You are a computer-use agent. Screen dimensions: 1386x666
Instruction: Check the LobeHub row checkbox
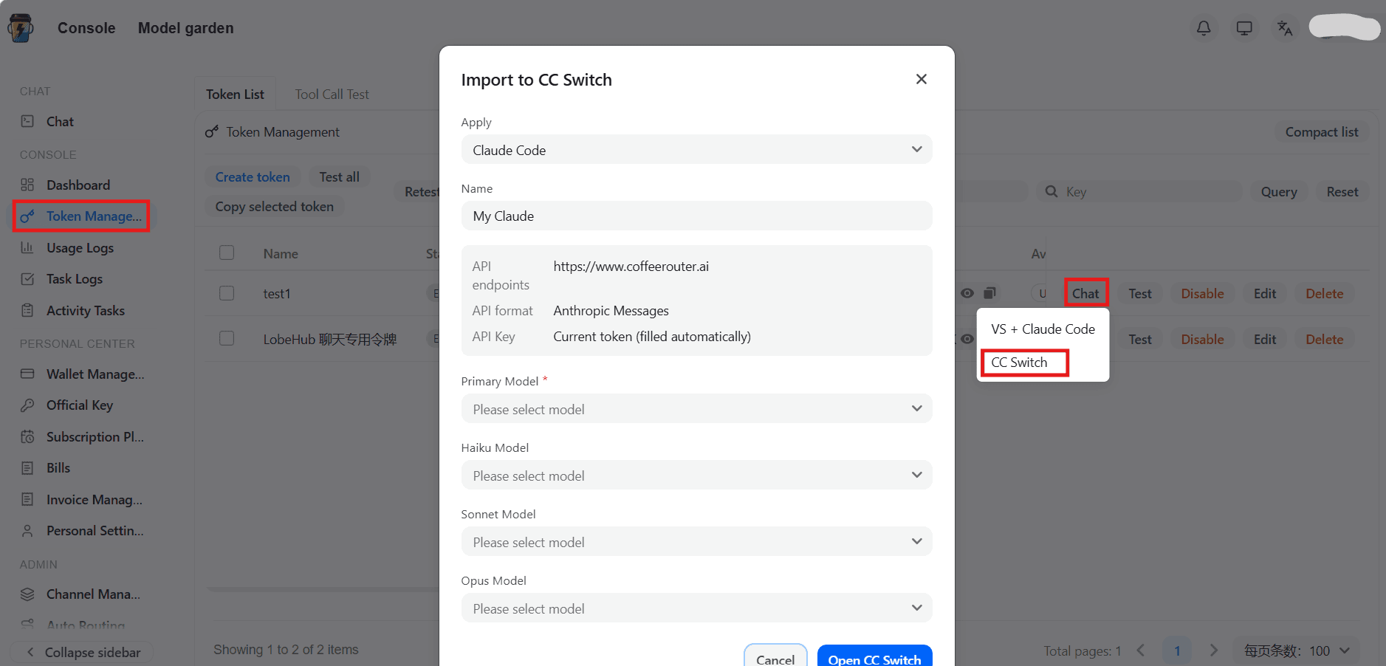tap(227, 338)
